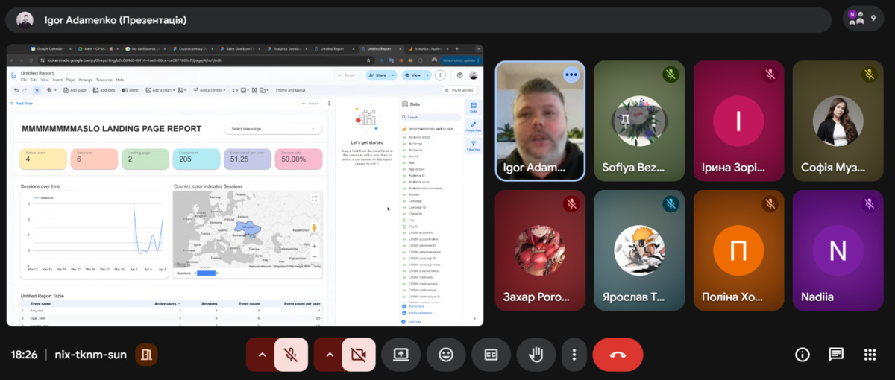This screenshot has width=895, height=380.
Task: Open the Properties tab in Looker side panel
Action: point(473,126)
